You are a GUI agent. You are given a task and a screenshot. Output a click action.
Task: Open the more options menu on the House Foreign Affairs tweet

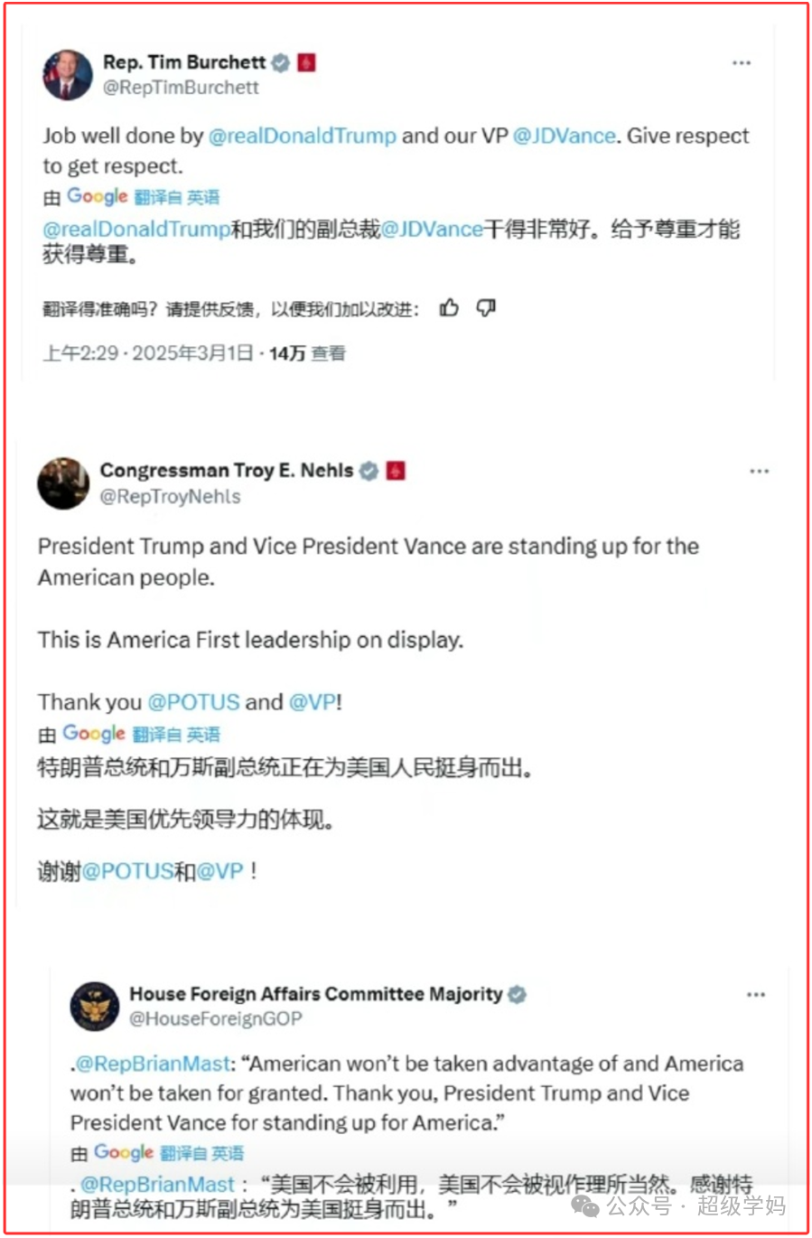(756, 994)
